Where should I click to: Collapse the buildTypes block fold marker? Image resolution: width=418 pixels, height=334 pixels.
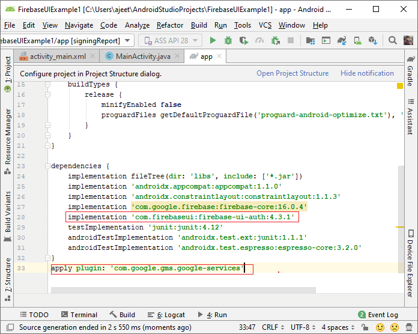click(x=47, y=84)
